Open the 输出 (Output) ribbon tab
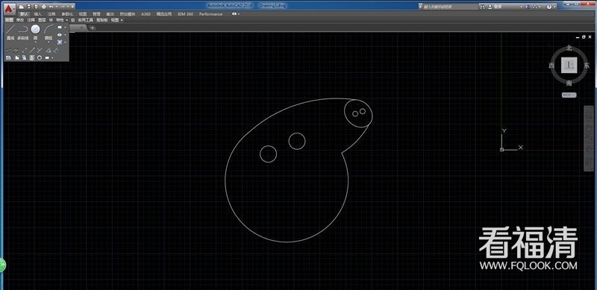 tap(110, 14)
